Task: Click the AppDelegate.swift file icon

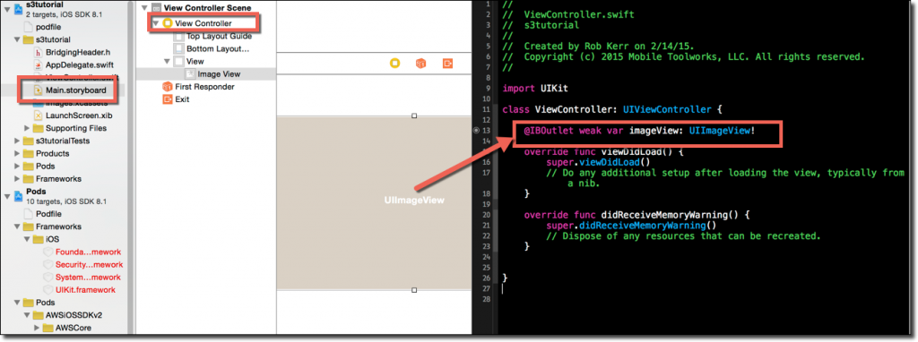Action: 39,64
